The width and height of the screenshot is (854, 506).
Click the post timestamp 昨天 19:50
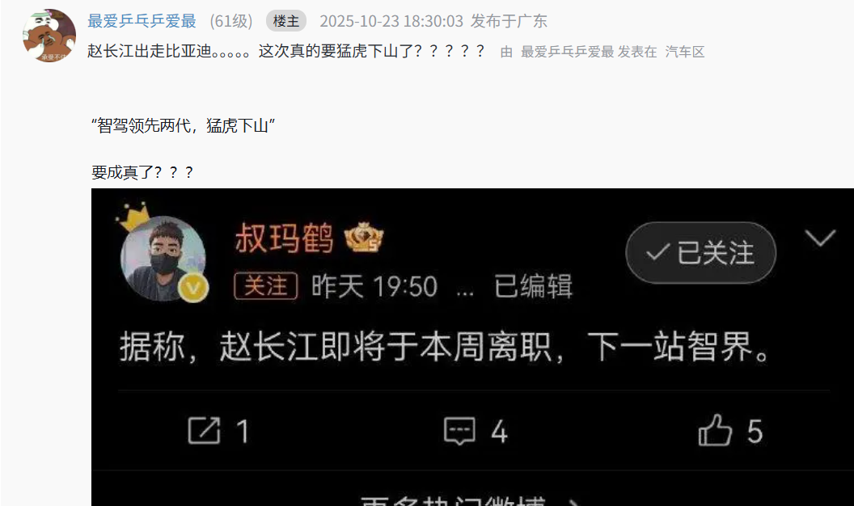[374, 286]
